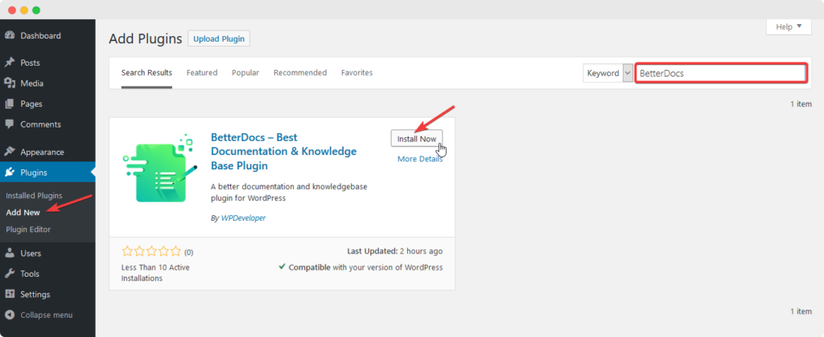Viewport: 824px width, 337px height.
Task: Switch to the Recommended tab
Action: [x=300, y=73]
